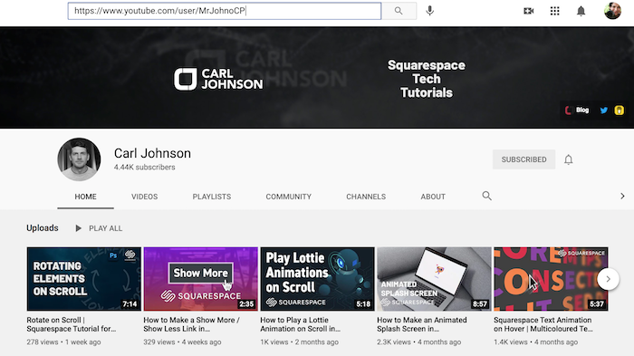Open Play Lottie Animations on Scroll thumbnail
The image size is (634, 356).
[x=317, y=279]
